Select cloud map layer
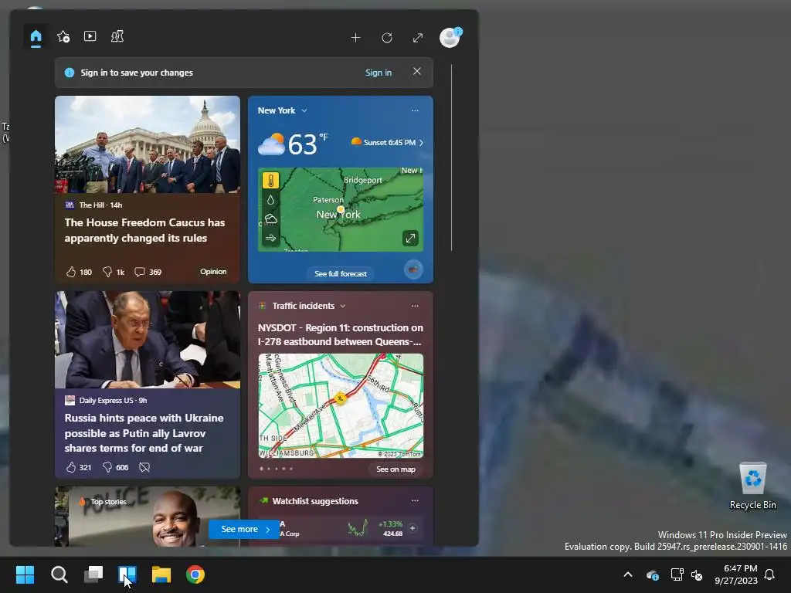Image resolution: width=791 pixels, height=593 pixels. point(271,219)
